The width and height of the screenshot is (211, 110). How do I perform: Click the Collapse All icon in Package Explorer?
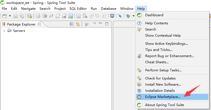(71, 24)
